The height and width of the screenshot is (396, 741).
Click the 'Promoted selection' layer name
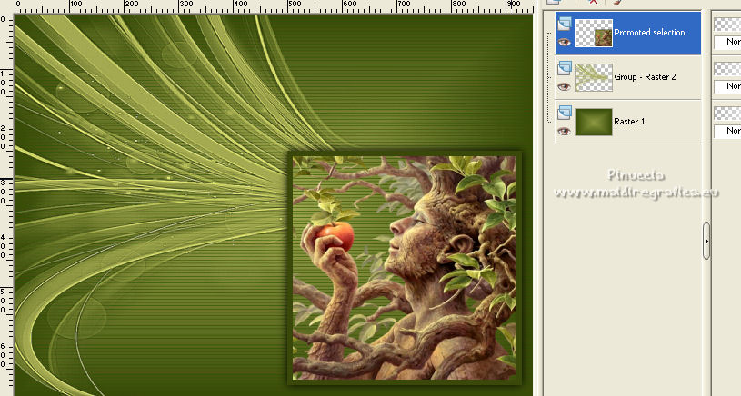[649, 33]
